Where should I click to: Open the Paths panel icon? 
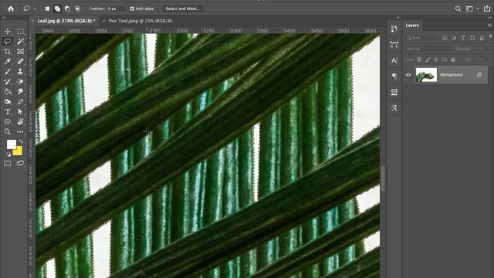(394, 45)
